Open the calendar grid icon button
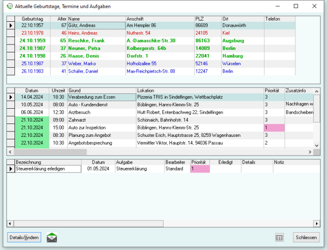327x250 pixels. point(279,237)
